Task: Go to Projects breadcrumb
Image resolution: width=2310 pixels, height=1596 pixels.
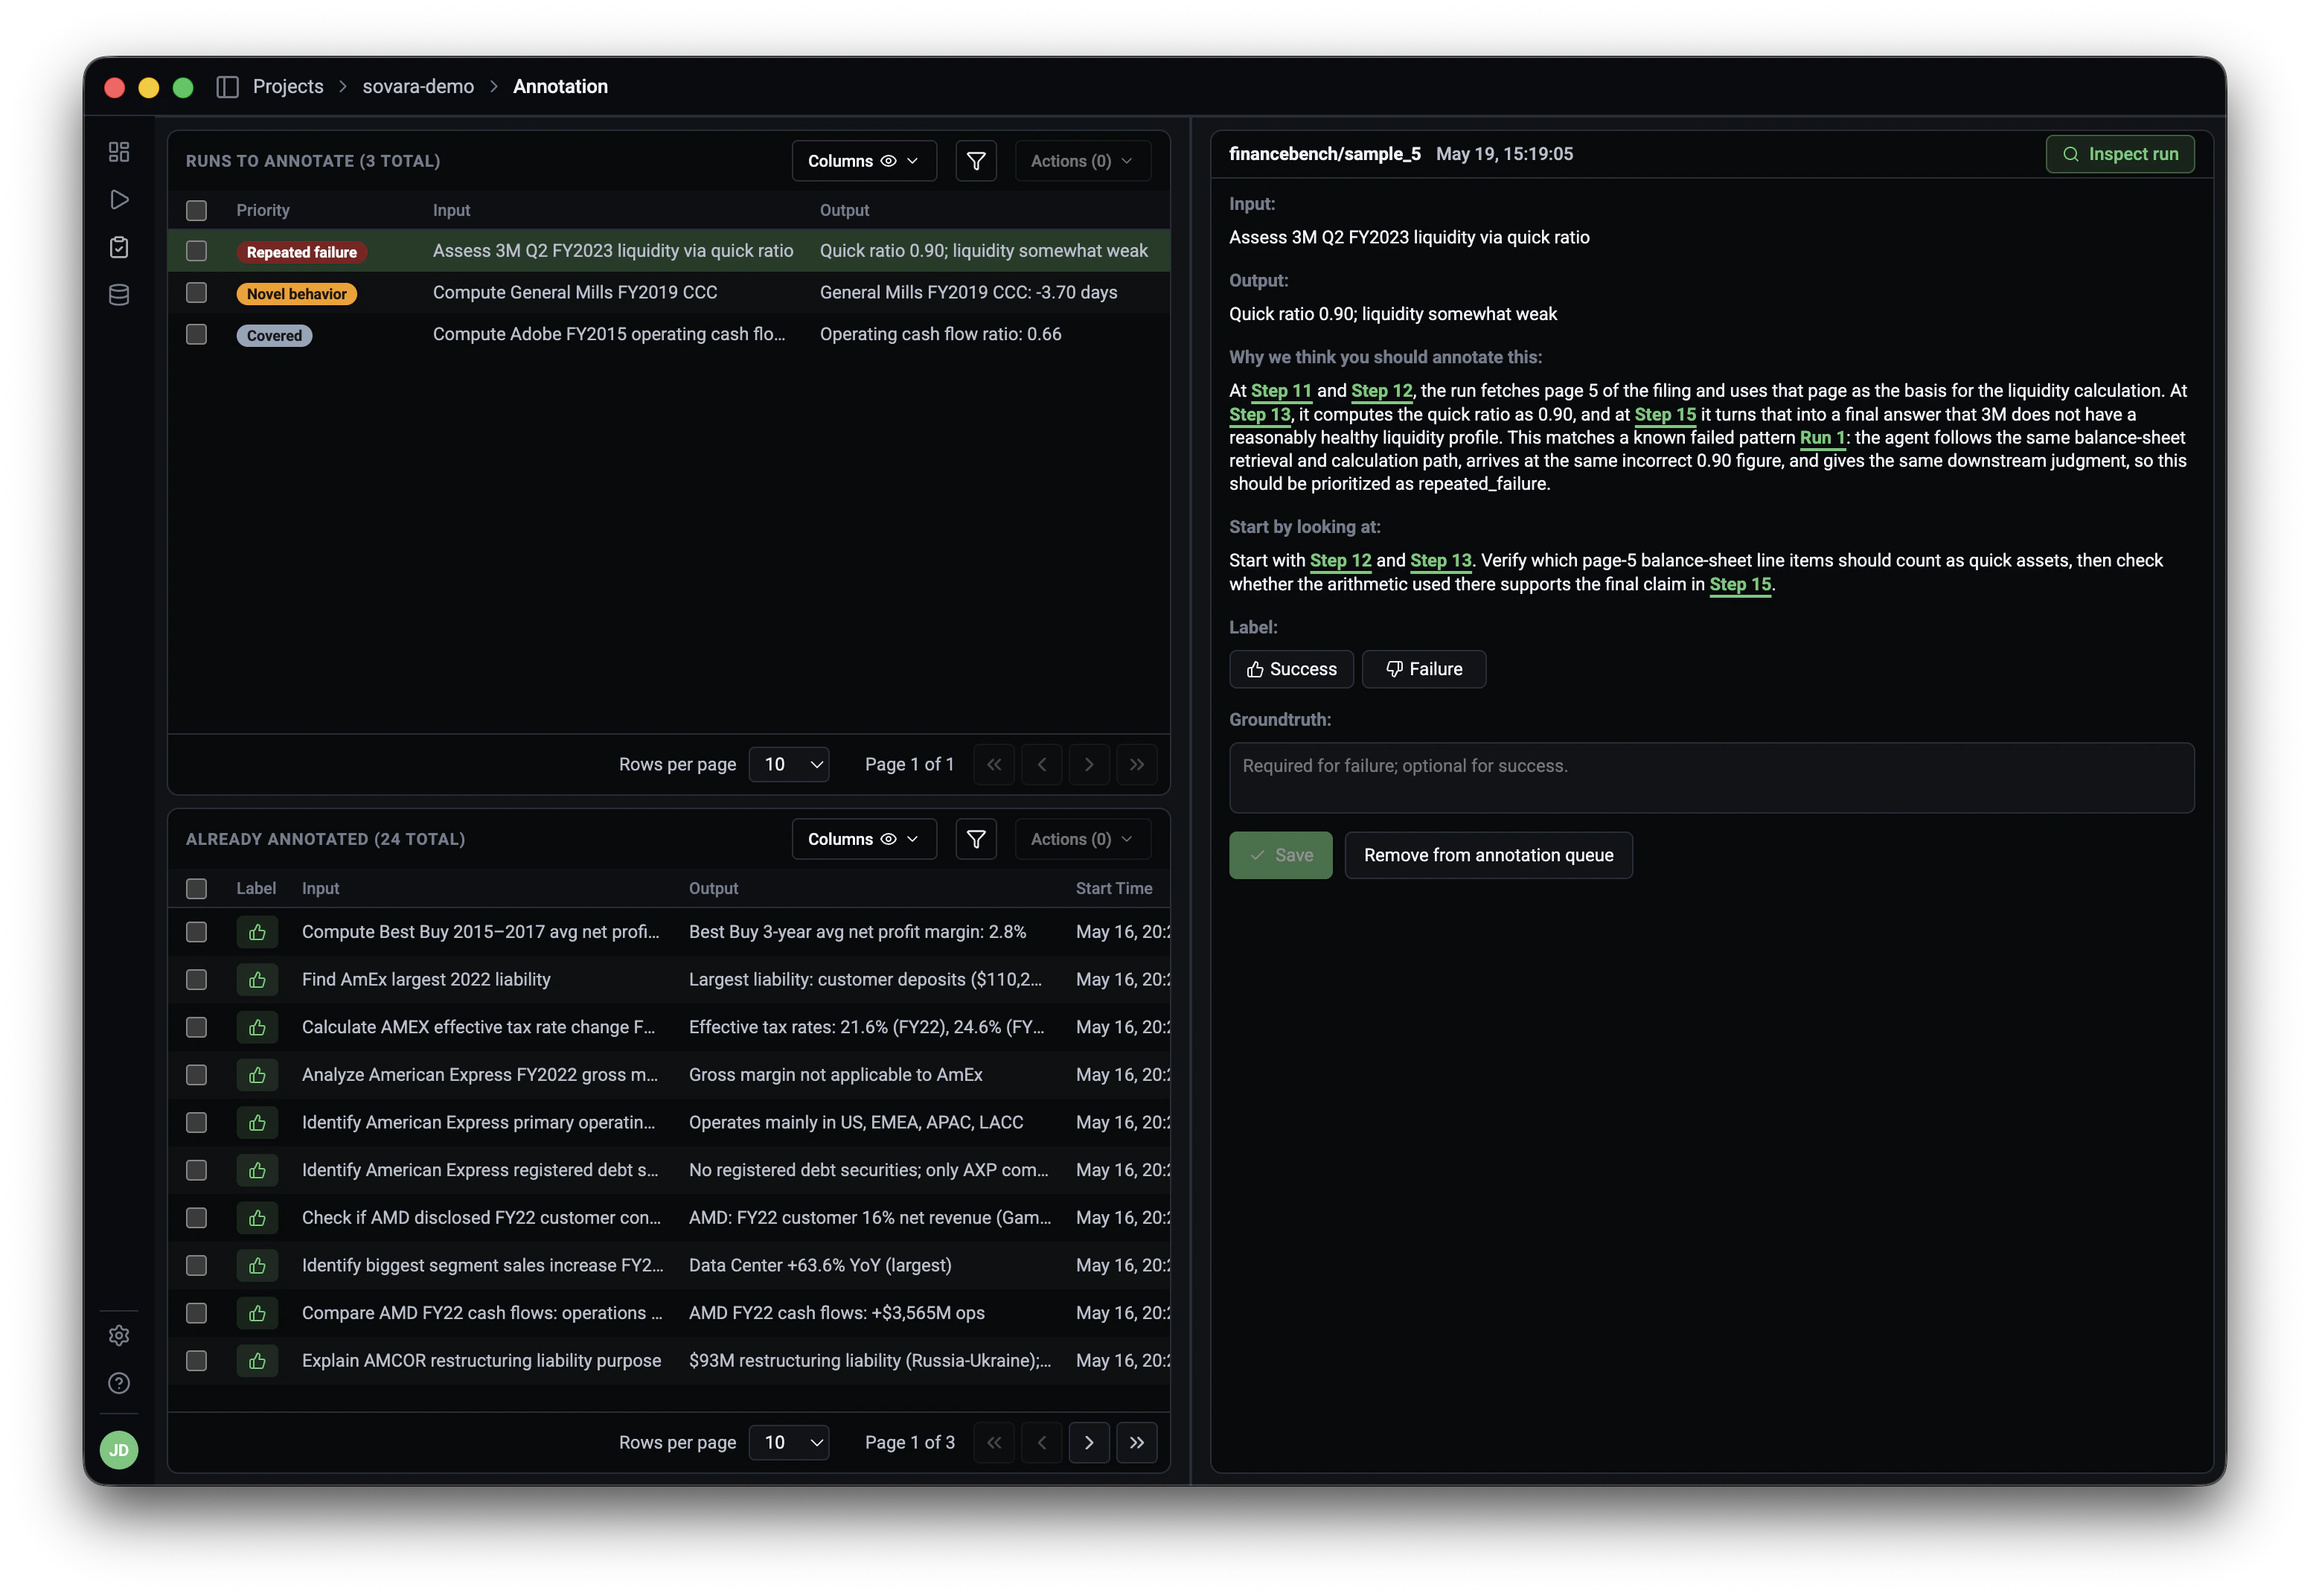Action: tap(288, 87)
